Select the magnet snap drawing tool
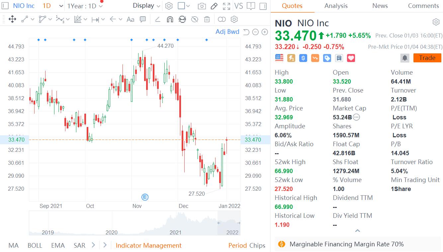The height and width of the screenshot is (252, 443). (x=170, y=19)
